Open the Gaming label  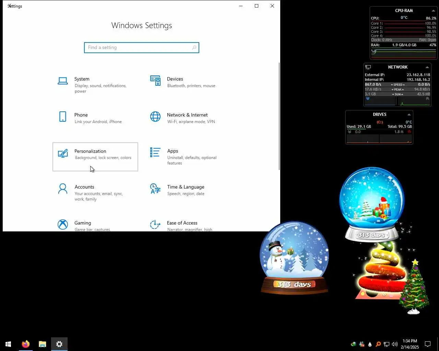point(83,223)
